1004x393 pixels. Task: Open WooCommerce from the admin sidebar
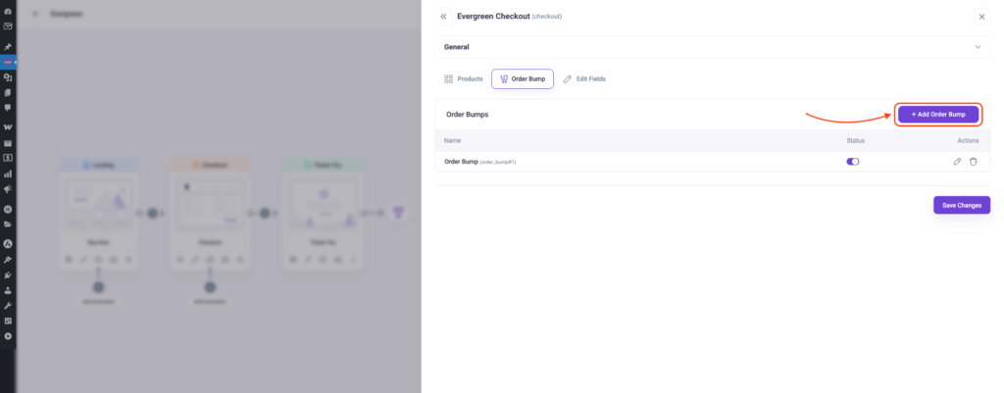[8, 127]
